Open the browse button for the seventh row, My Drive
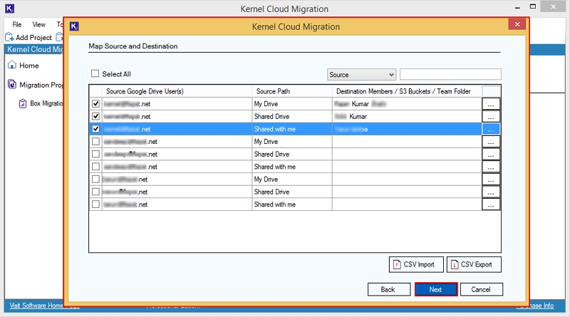 click(491, 180)
